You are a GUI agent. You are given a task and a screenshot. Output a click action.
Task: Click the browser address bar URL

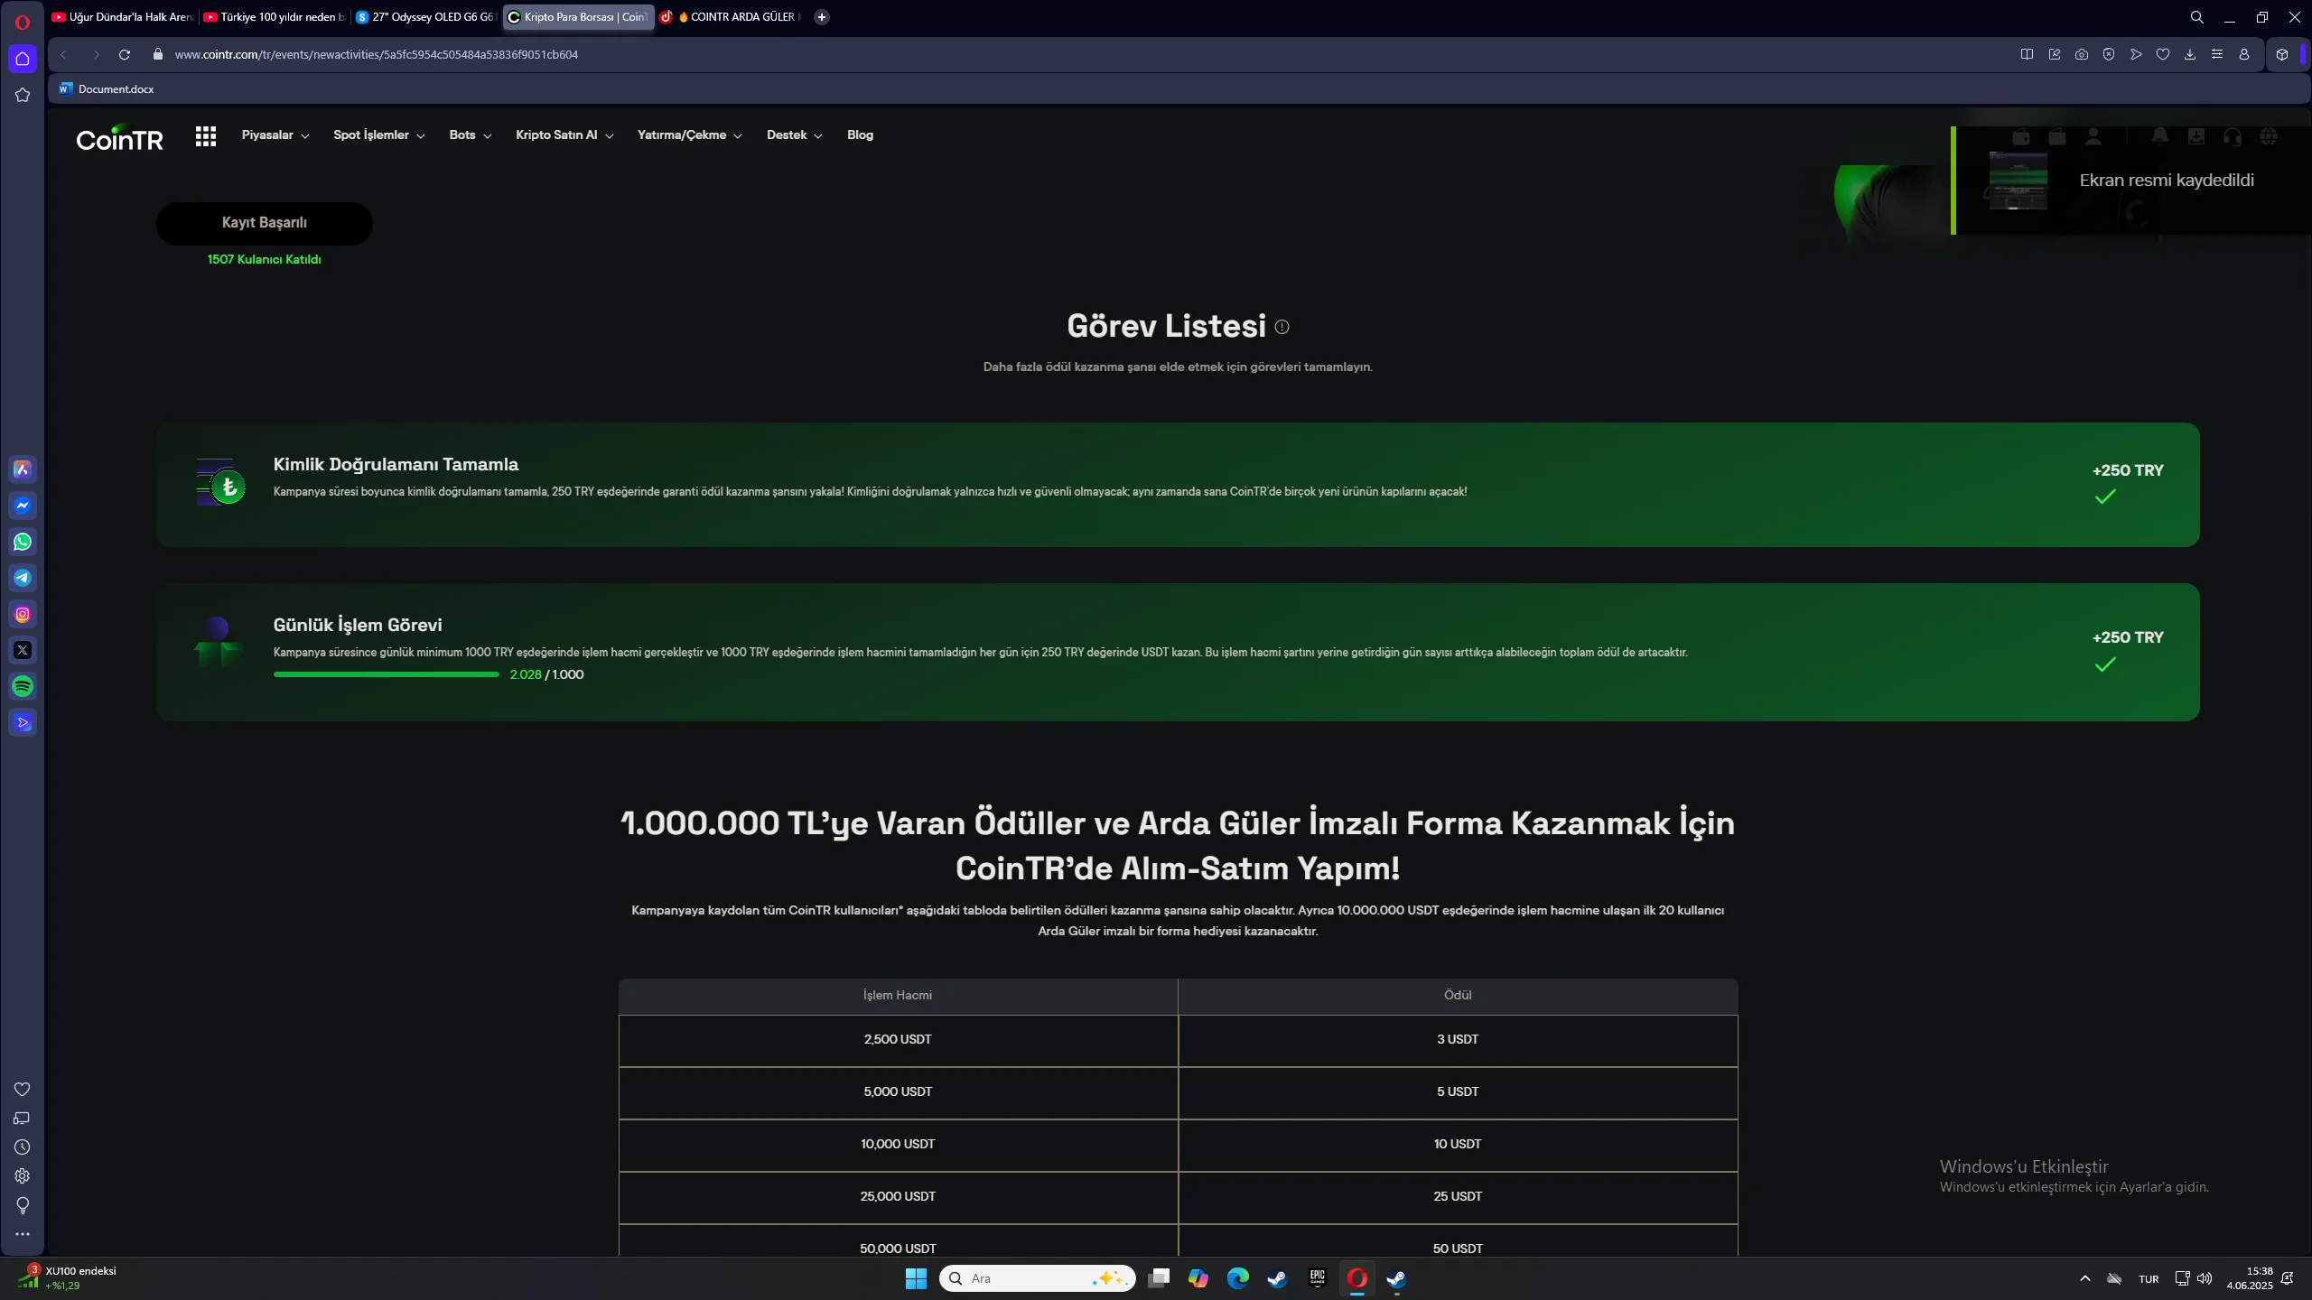(x=376, y=54)
